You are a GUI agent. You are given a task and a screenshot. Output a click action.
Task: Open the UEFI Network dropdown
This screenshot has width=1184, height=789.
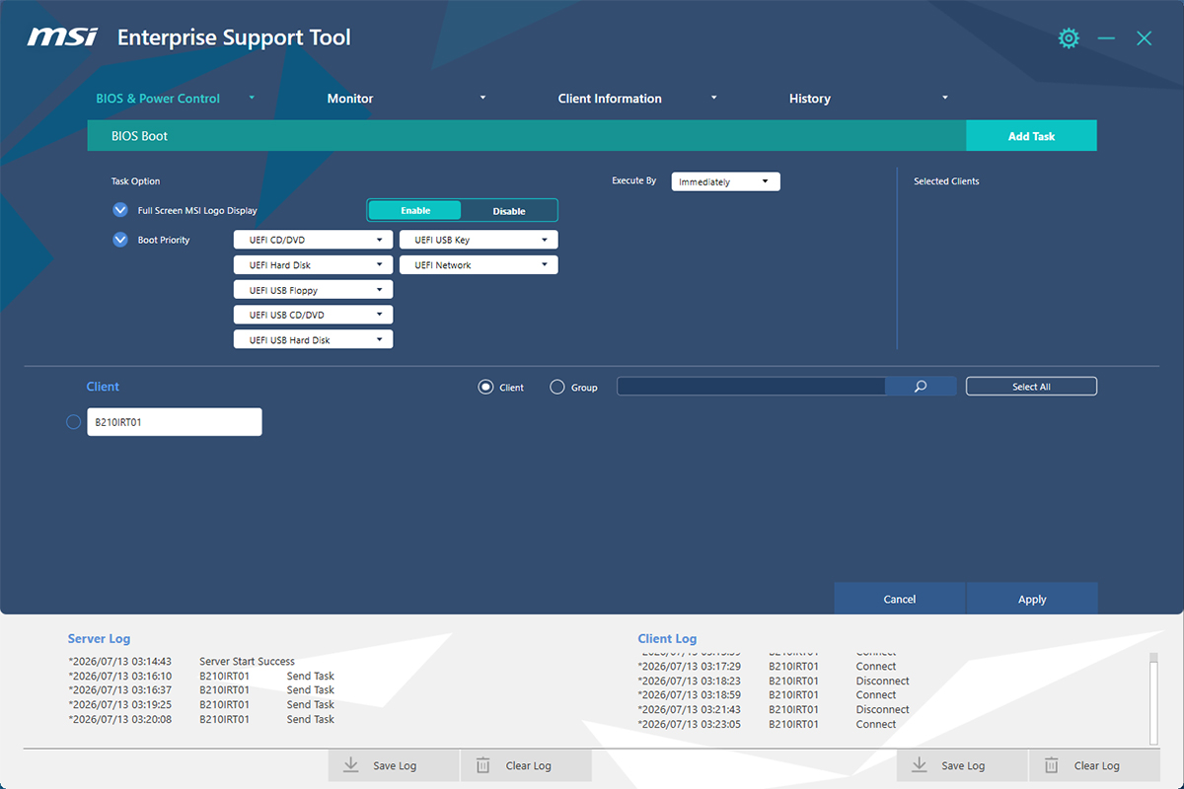click(x=479, y=265)
